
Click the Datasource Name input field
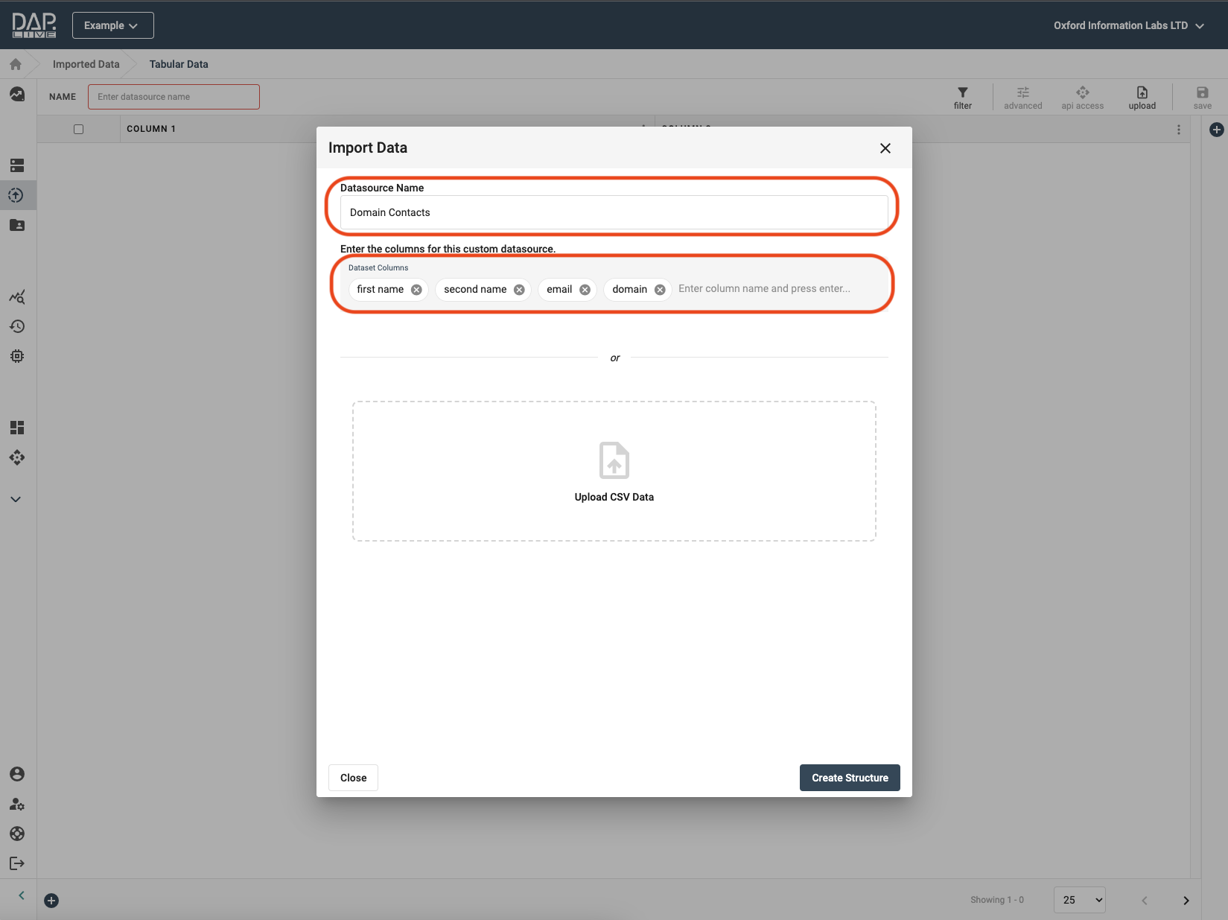point(614,212)
